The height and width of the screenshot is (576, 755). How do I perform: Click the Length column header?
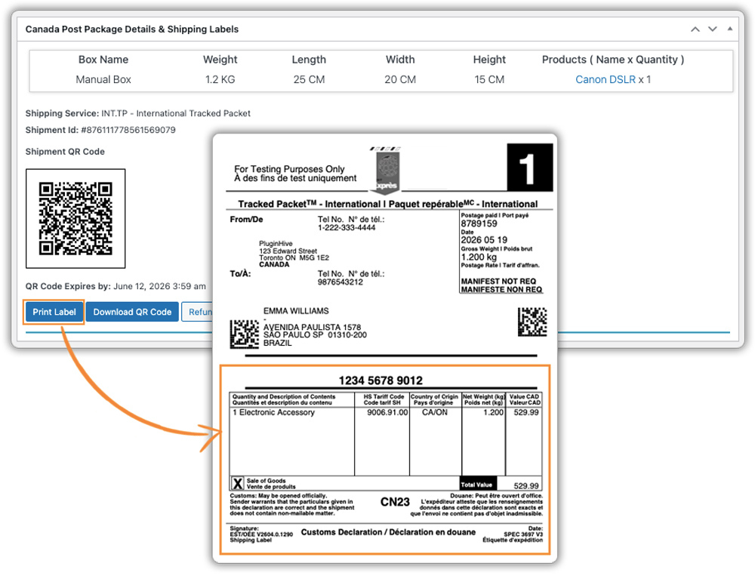coord(309,60)
